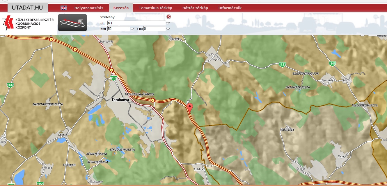Open the Tematikus térkép tab
The image size is (387, 186).
coord(155,8)
